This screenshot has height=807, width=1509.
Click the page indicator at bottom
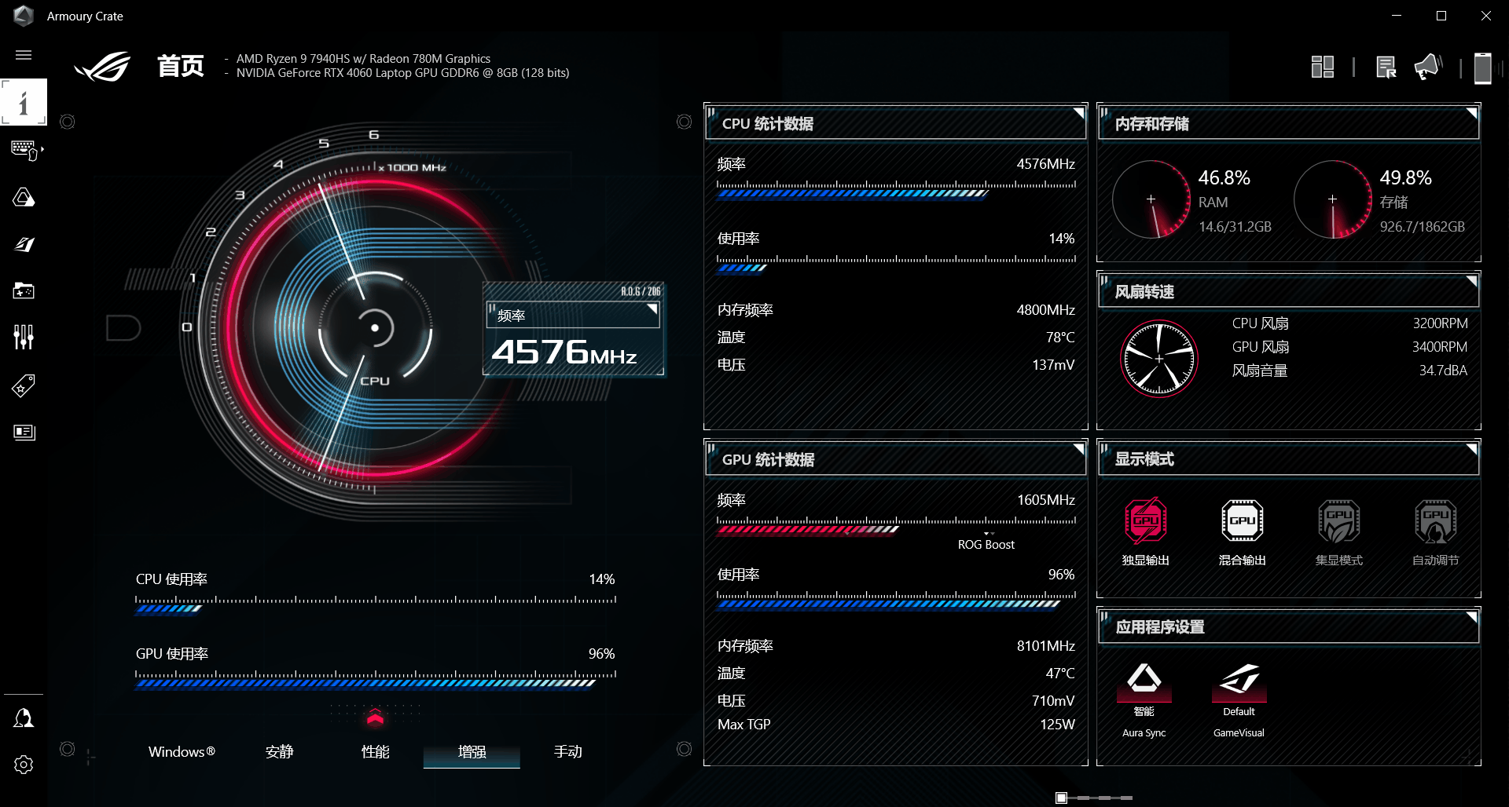(x=1094, y=798)
